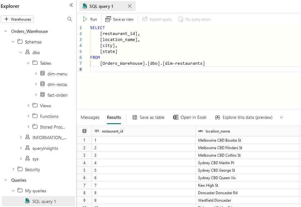Click the FROM keyword in editor
Image resolution: width=301 pixels, height=207 pixels.
(x=95, y=58)
